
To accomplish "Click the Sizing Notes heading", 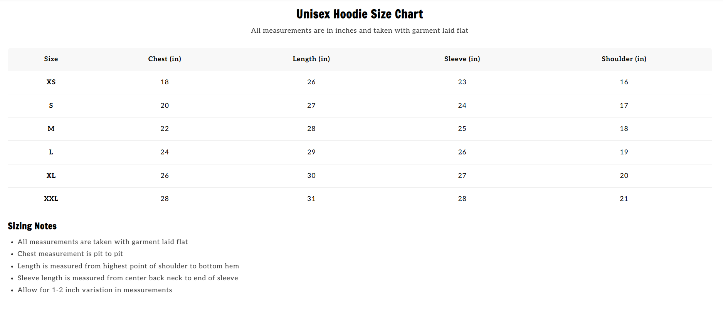I will (x=32, y=226).
